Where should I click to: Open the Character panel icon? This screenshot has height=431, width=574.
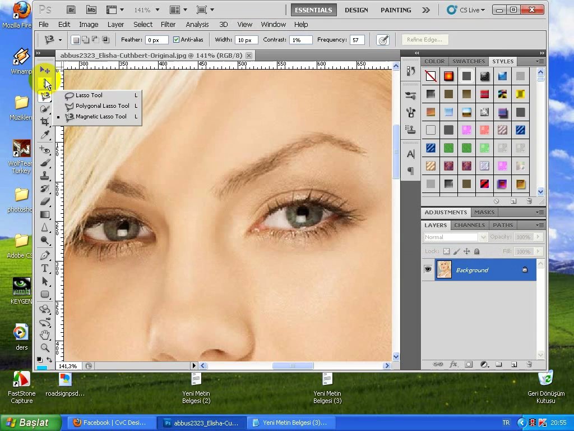411,154
